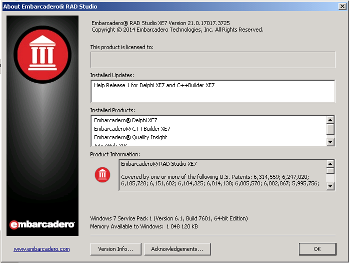
Task: Open the Acknowledgements window
Action: point(177,249)
